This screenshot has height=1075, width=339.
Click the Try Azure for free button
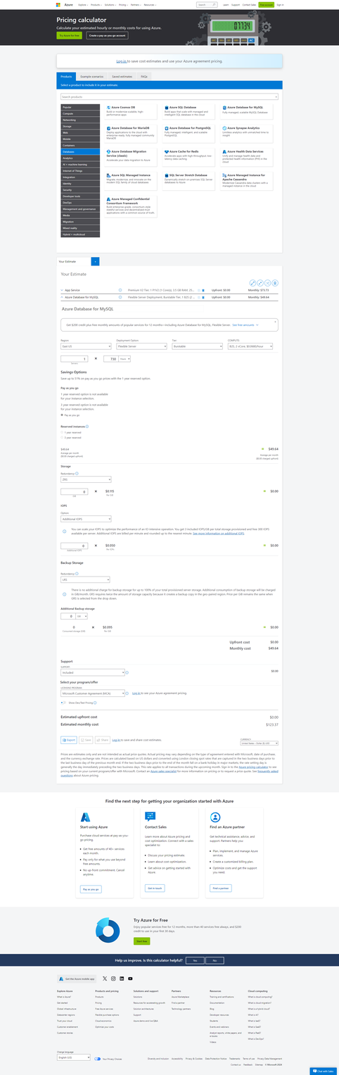[70, 35]
